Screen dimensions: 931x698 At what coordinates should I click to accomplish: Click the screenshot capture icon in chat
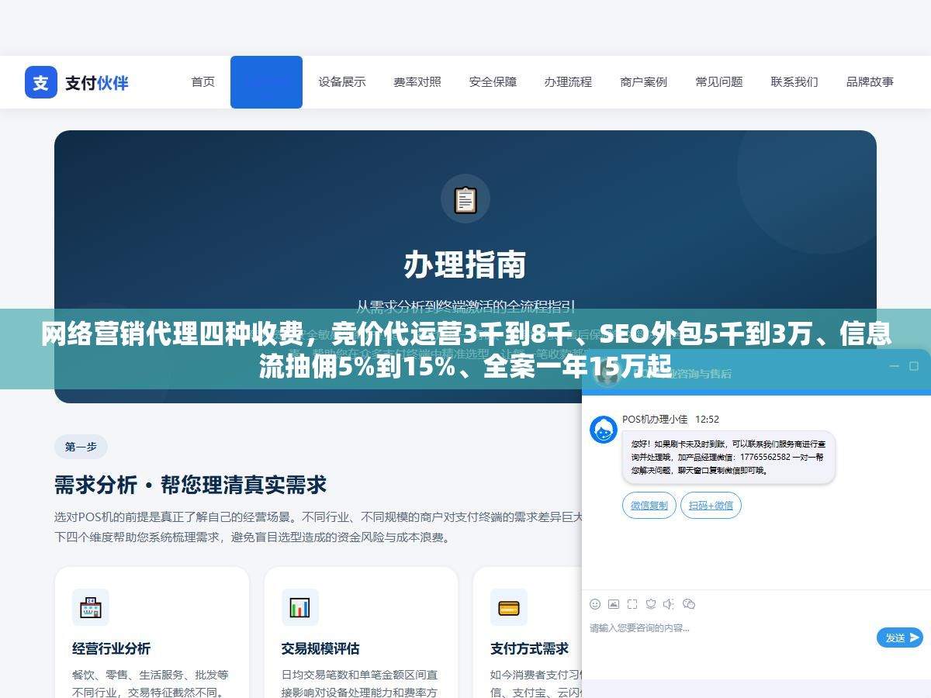point(632,604)
